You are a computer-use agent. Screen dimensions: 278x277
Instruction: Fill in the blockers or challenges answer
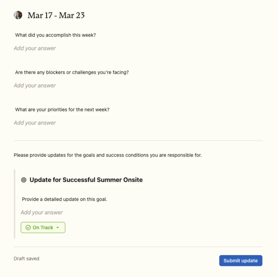click(x=138, y=85)
